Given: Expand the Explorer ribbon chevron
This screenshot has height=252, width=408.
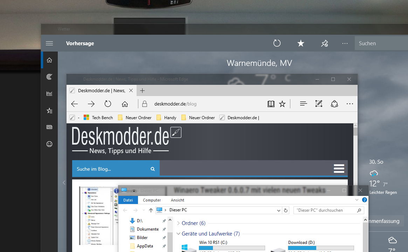Looking at the screenshot, I should 357,200.
